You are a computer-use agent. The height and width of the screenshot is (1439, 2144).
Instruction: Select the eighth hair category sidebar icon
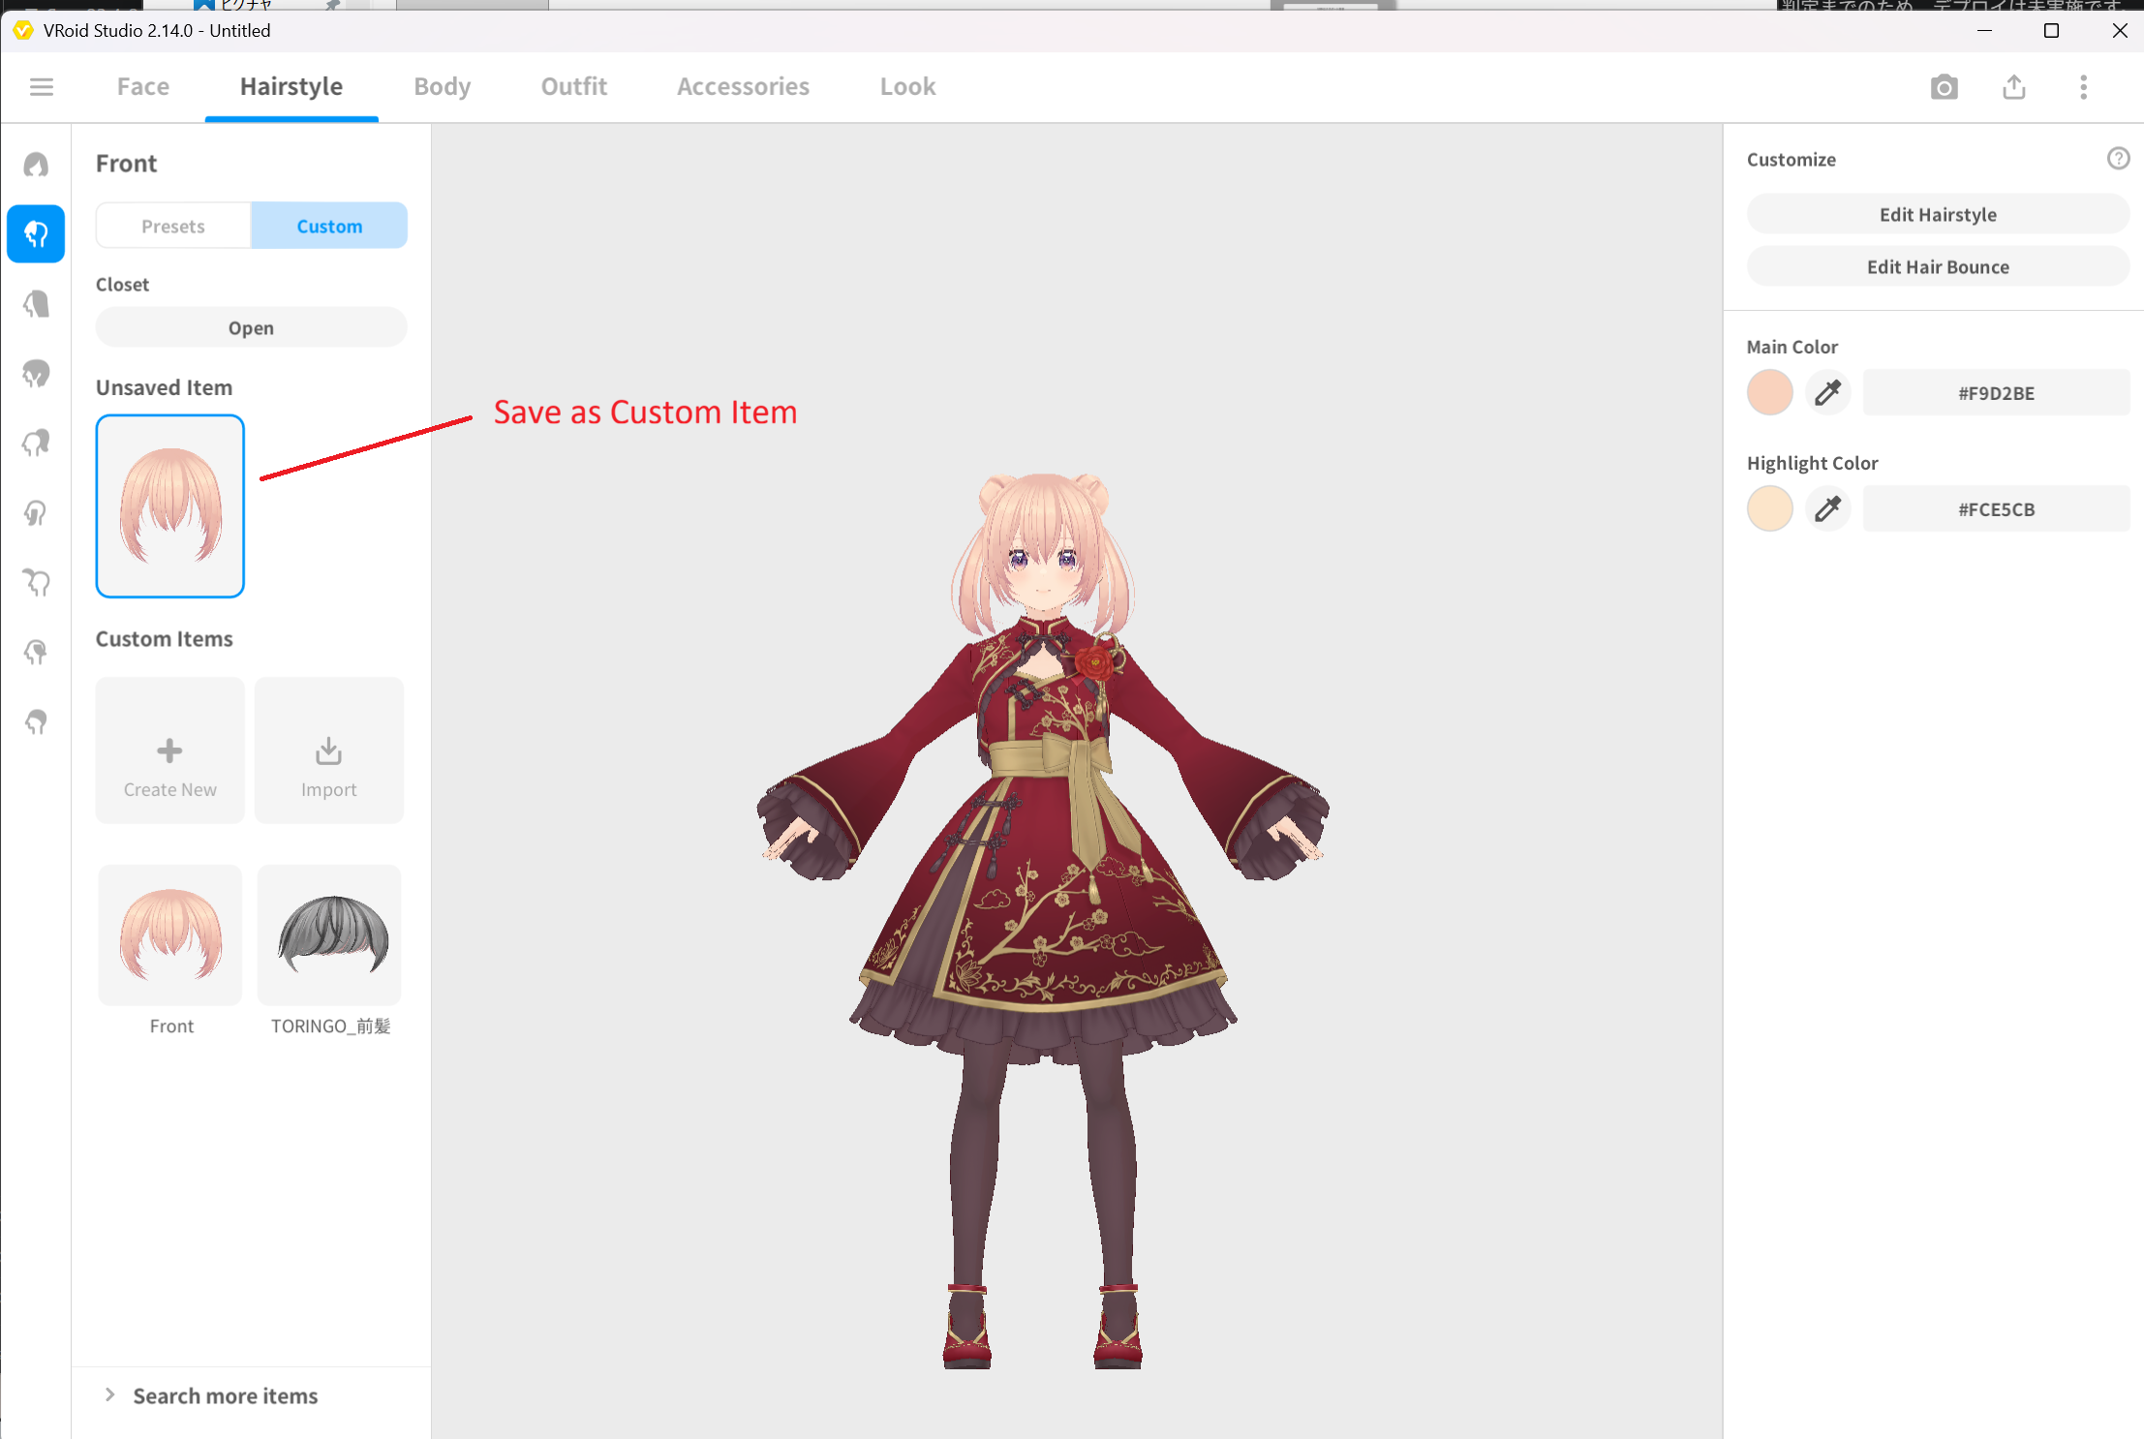[36, 653]
